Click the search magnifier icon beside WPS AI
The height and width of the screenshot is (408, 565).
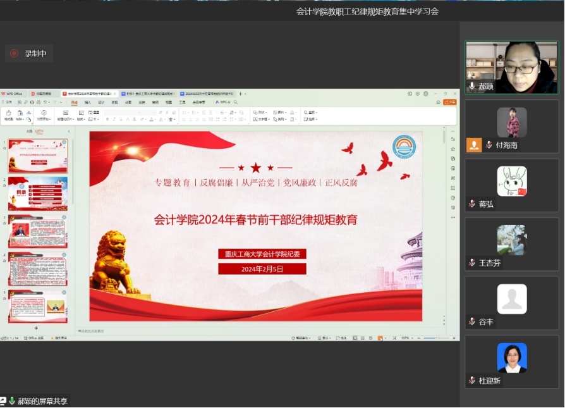tap(236, 102)
